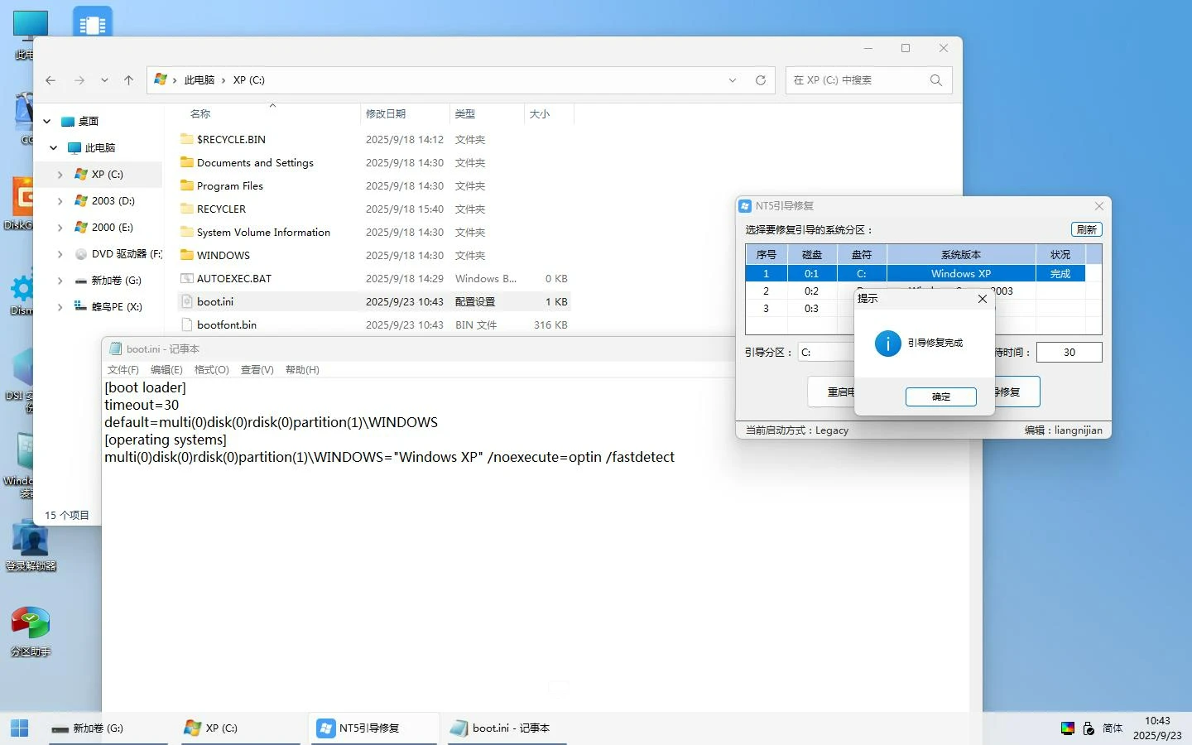
Task: Select the AUTOEXEC.BAT file
Action: point(234,279)
